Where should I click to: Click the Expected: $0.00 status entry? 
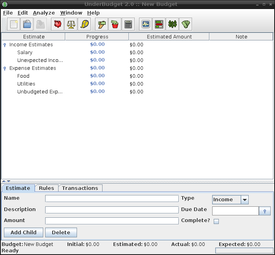pos(239,244)
